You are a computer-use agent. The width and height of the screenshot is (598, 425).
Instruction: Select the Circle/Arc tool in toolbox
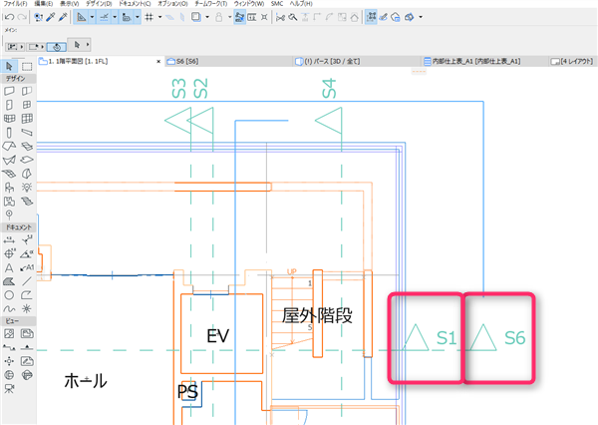point(9,295)
